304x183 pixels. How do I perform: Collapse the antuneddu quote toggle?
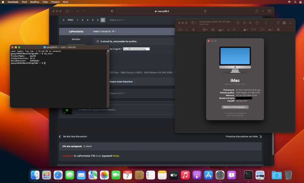pos(98,41)
